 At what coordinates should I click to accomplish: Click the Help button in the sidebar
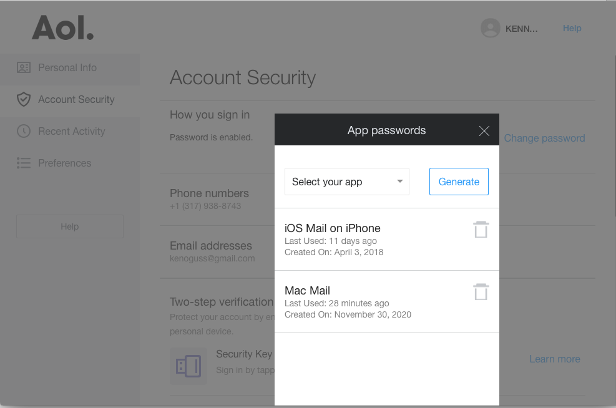click(70, 226)
